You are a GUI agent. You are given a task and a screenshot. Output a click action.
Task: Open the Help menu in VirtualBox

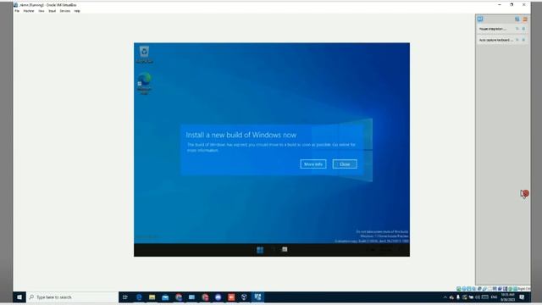pos(77,11)
